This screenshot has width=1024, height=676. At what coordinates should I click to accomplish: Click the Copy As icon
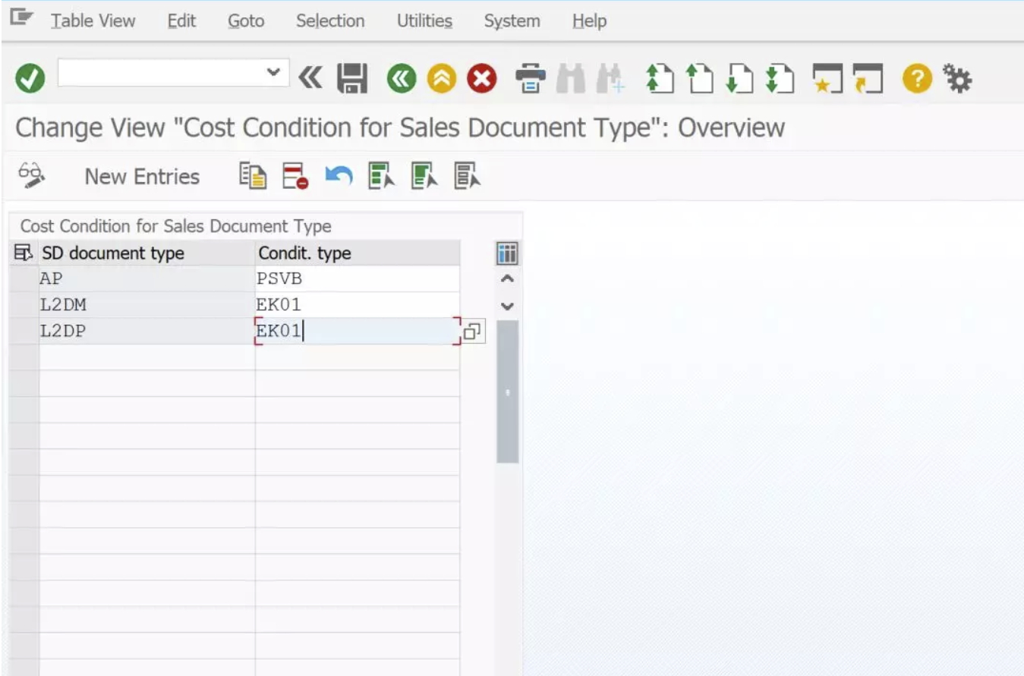coord(253,176)
